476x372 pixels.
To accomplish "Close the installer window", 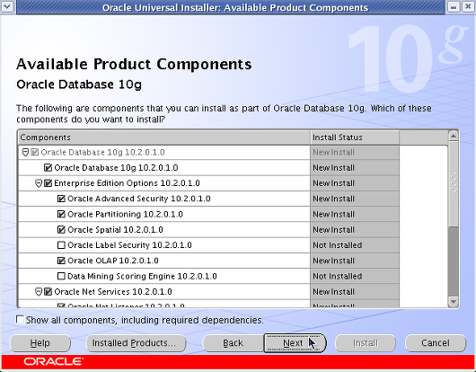I will click(x=469, y=7).
